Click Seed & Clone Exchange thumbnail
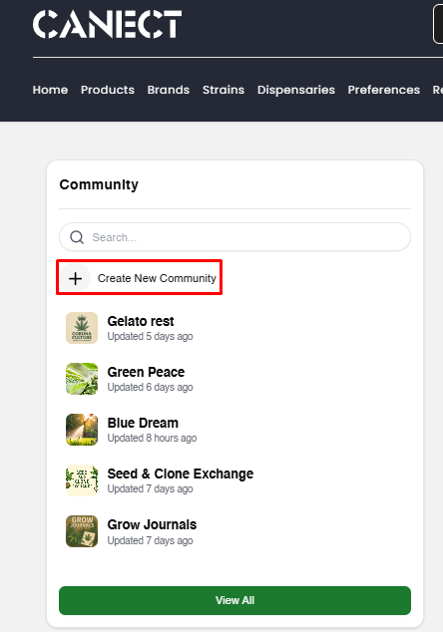The width and height of the screenshot is (443, 632). pos(82,480)
